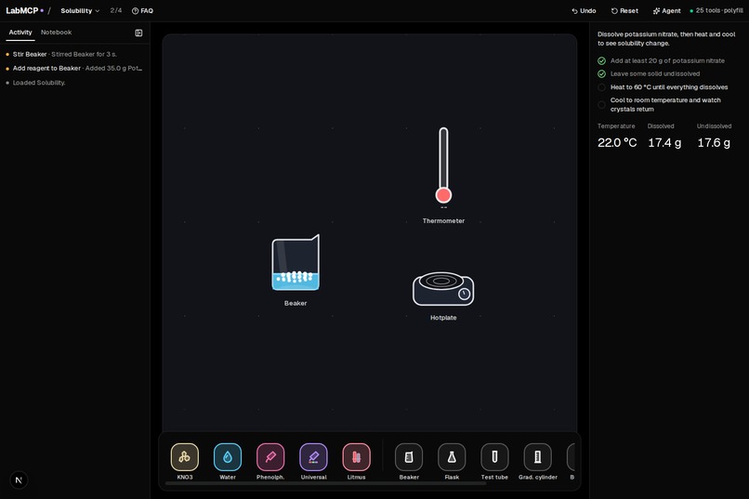Add a Test tube from the tray
The height and width of the screenshot is (499, 749).
[494, 457]
